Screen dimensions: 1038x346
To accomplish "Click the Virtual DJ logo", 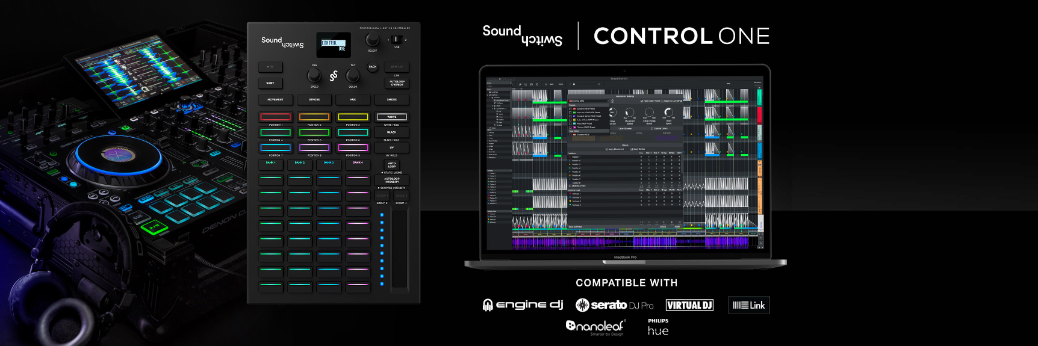I will (x=689, y=305).
